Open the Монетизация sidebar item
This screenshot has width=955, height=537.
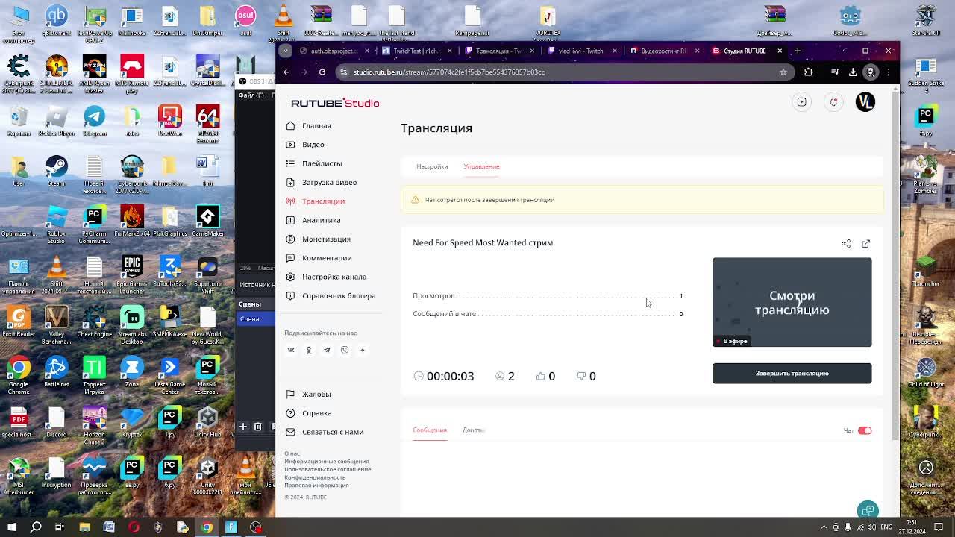click(x=326, y=239)
